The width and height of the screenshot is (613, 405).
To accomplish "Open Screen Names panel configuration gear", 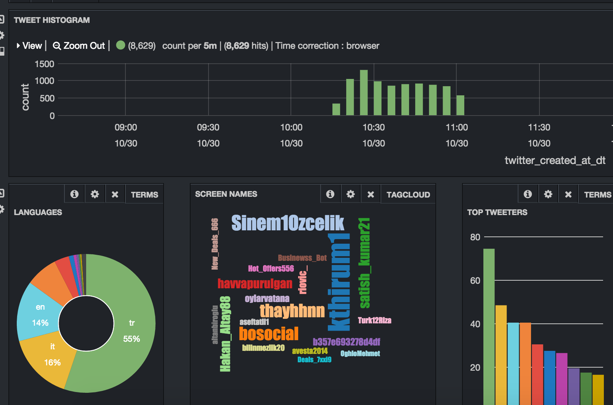I will (350, 194).
